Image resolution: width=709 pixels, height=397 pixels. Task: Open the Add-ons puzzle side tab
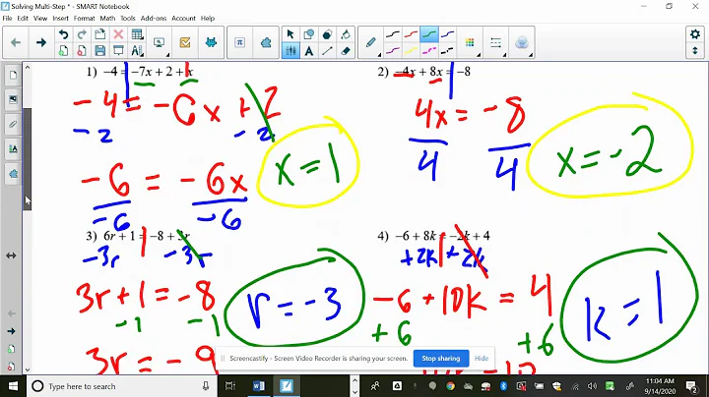pos(13,174)
